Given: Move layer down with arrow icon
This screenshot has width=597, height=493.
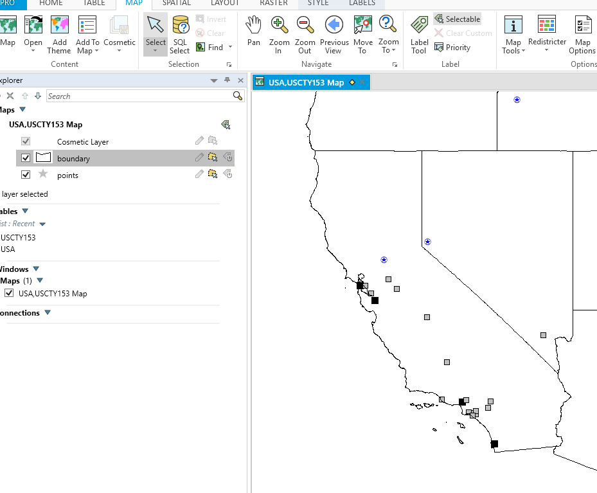Looking at the screenshot, I should tap(37, 96).
